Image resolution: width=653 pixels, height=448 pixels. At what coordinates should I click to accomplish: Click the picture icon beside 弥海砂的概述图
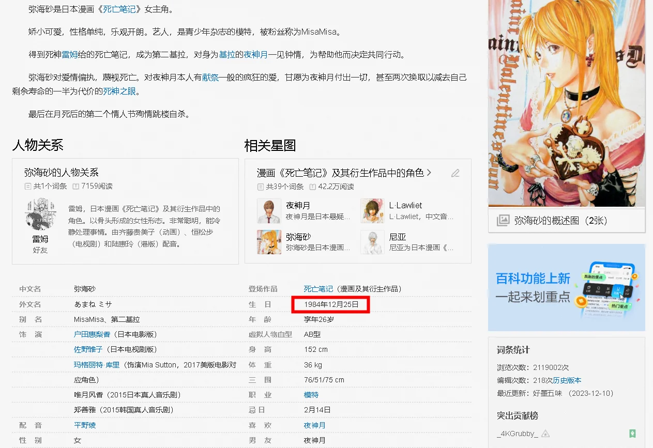503,221
